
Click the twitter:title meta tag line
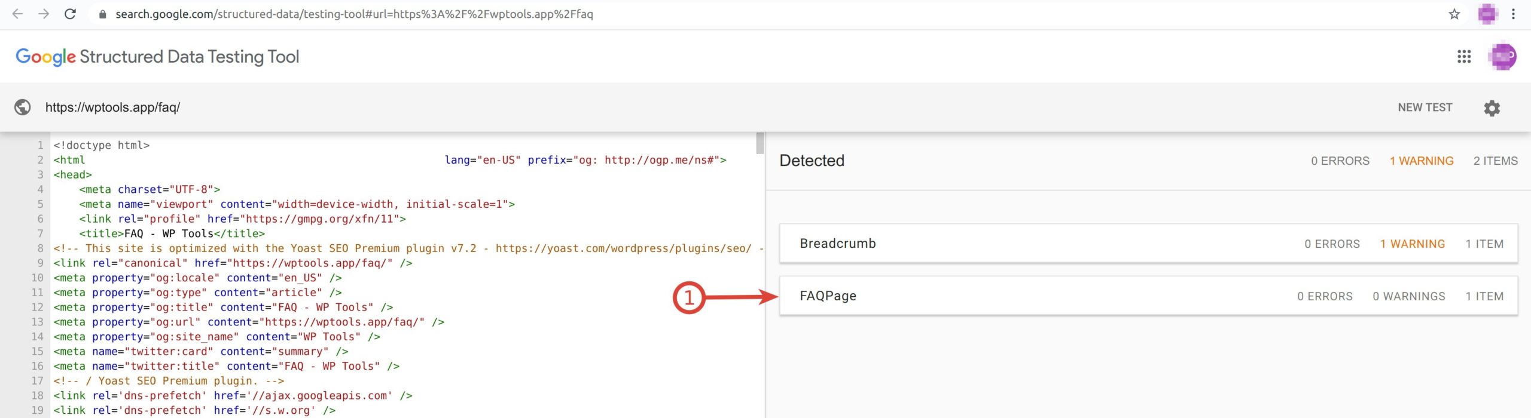226,366
